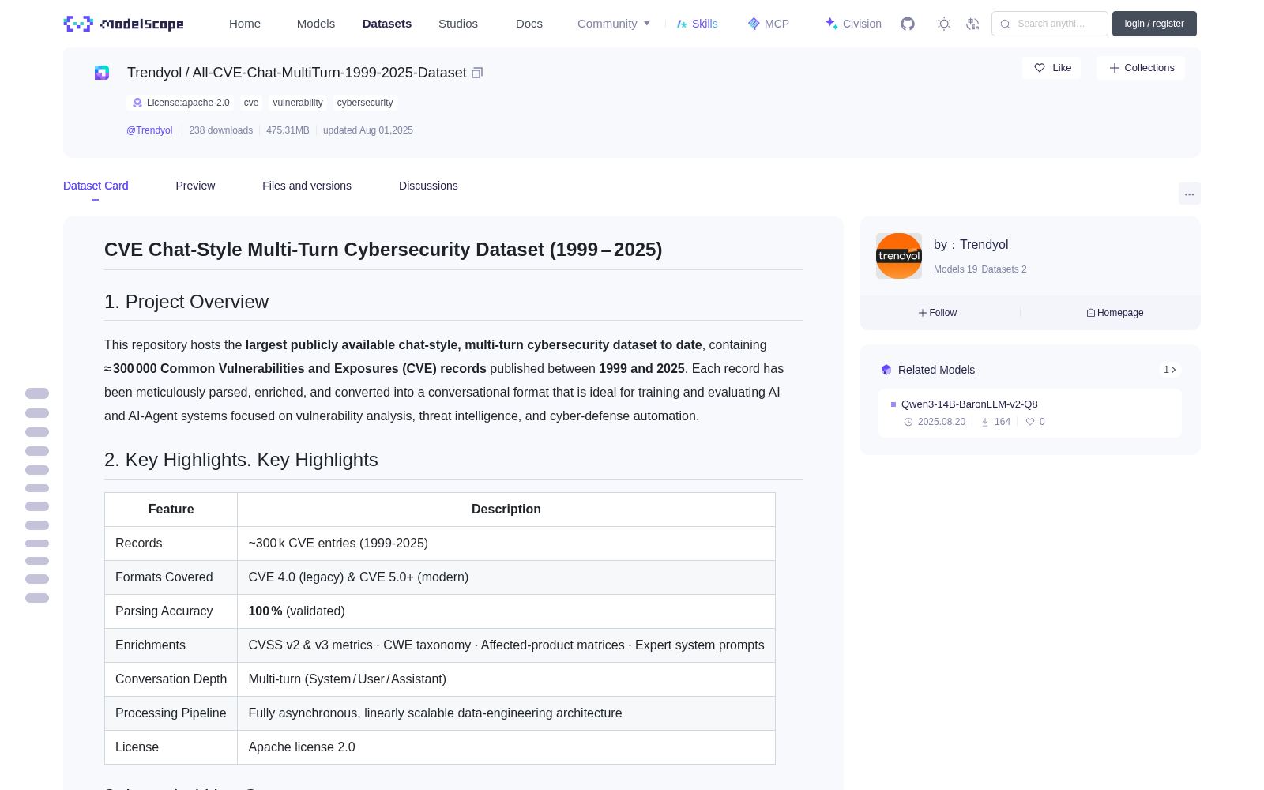1264x790 pixels.
Task: Open the Qwen3-14B-BaronLLM-v2-Q8 model link
Action: (x=969, y=404)
